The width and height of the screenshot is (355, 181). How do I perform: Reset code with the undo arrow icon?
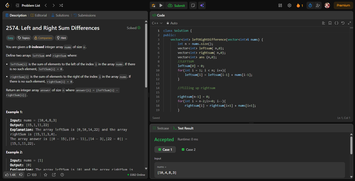(x=343, y=23)
